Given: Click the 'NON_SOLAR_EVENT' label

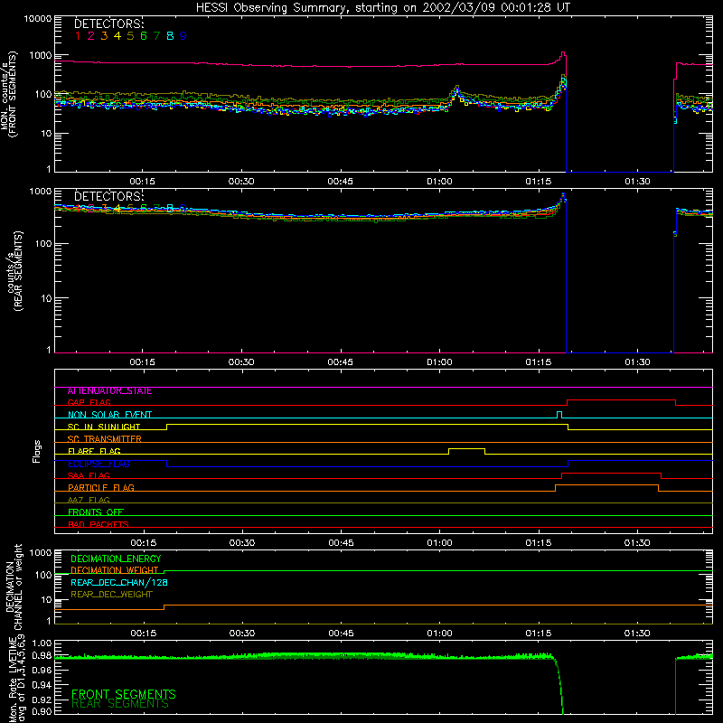Looking at the screenshot, I should (109, 415).
